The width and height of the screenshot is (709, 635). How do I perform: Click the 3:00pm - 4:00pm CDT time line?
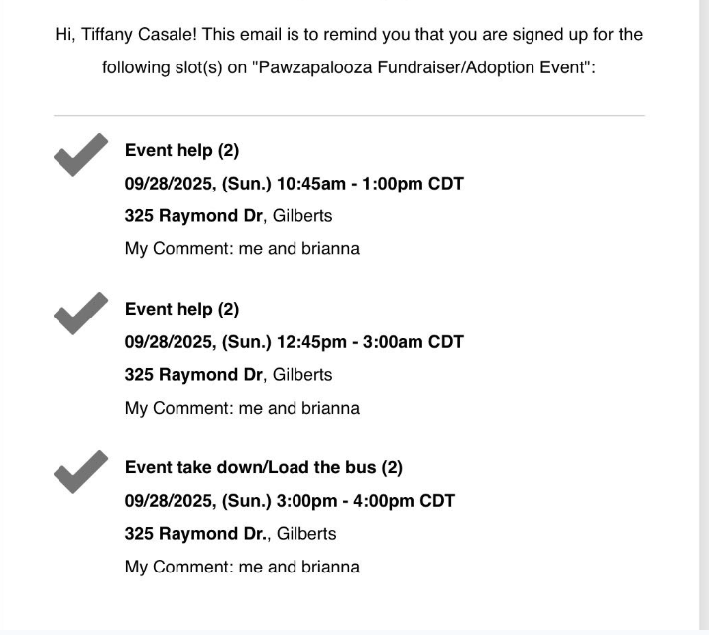(x=290, y=500)
